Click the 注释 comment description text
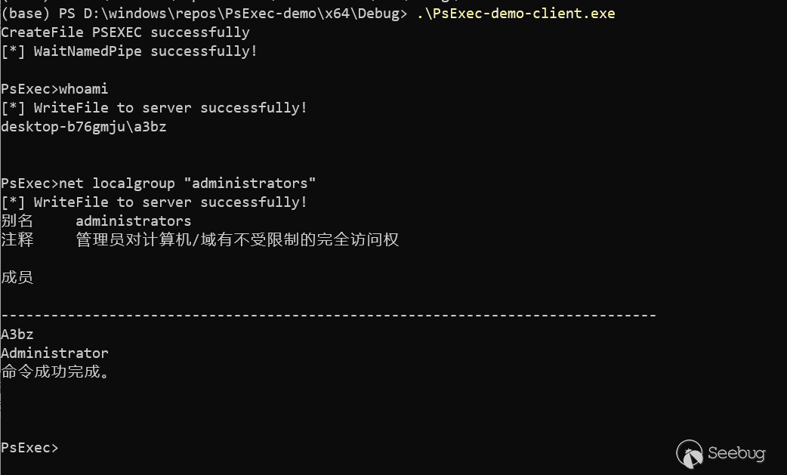787x475 pixels. [237, 240]
